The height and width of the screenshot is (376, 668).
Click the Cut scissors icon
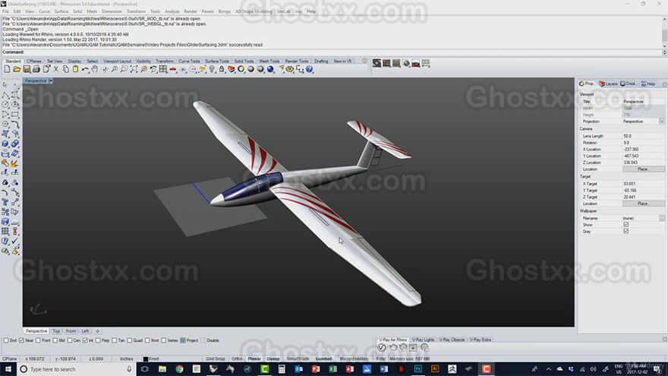click(x=56, y=69)
